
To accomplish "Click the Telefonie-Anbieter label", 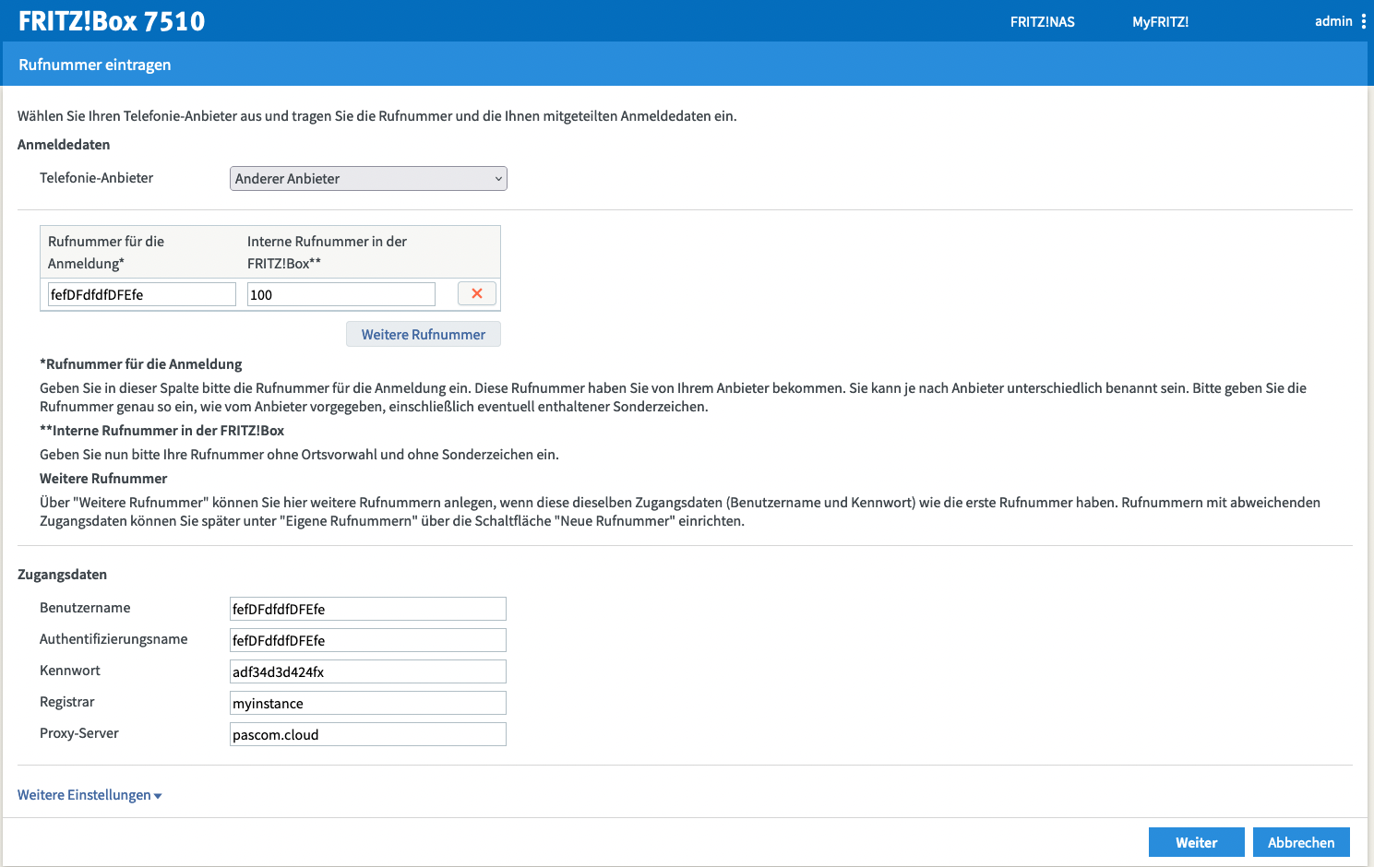I will tap(97, 178).
